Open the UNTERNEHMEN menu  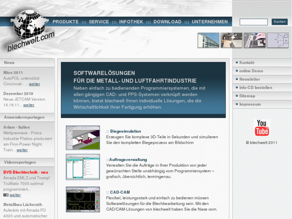pos(210,22)
